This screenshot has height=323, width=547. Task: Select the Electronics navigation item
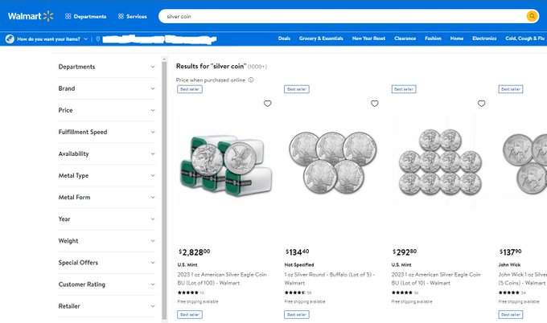click(x=484, y=39)
